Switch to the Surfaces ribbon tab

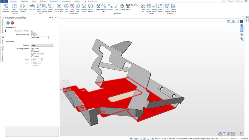coord(43,1)
